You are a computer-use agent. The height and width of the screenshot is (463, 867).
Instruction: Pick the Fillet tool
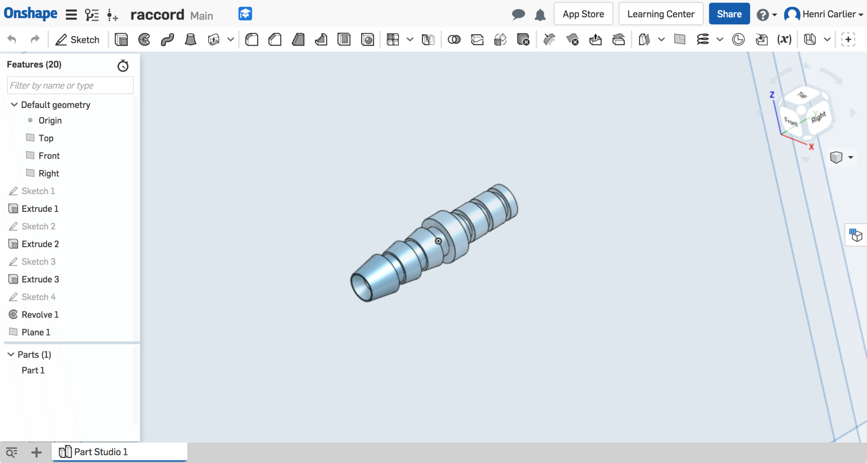point(252,40)
